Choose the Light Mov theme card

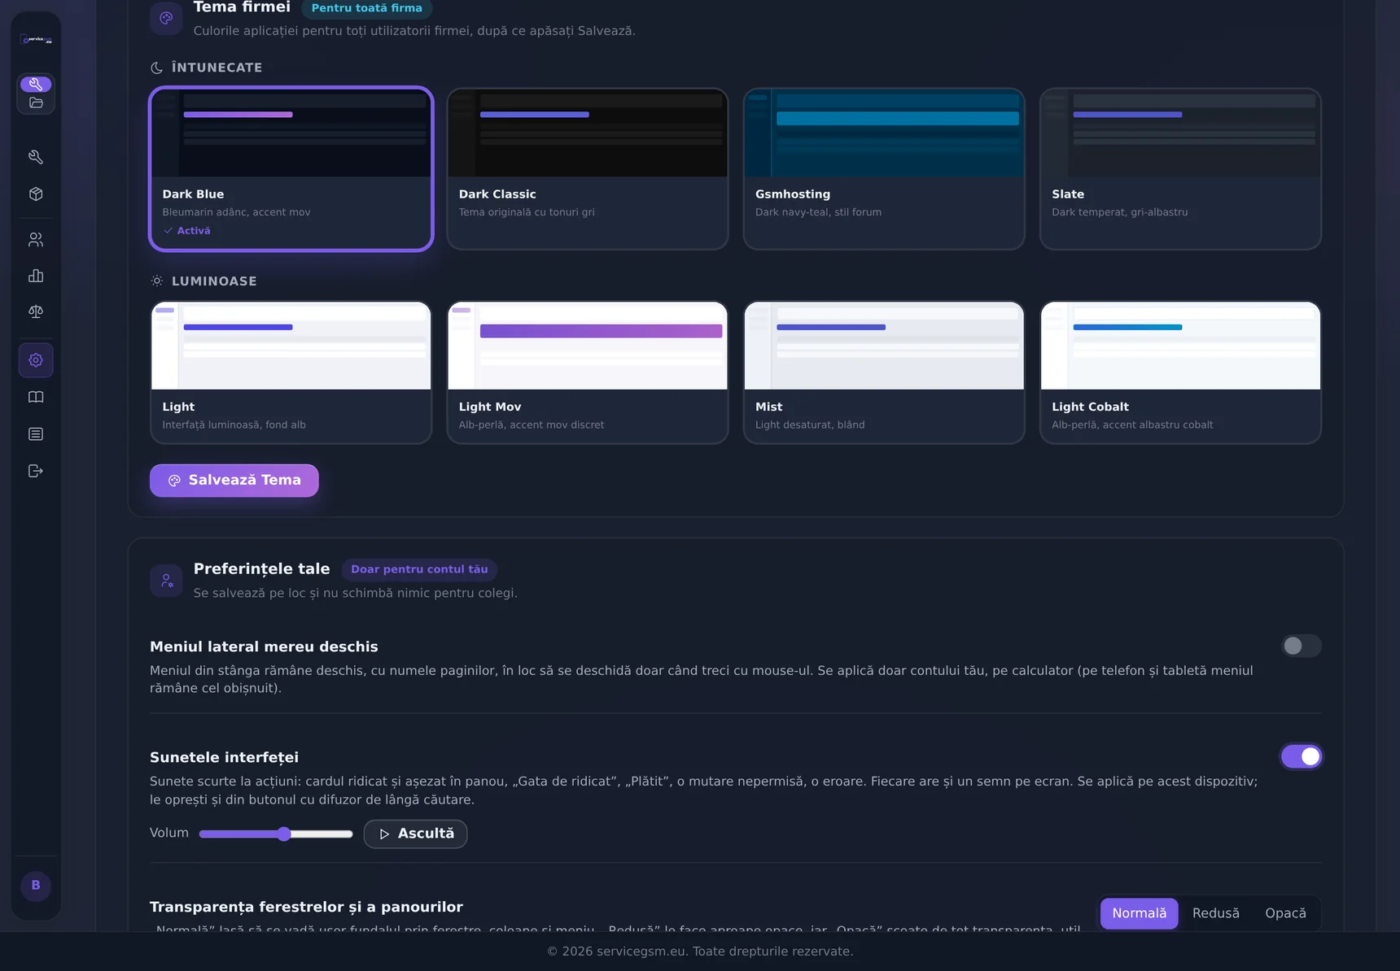(588, 372)
